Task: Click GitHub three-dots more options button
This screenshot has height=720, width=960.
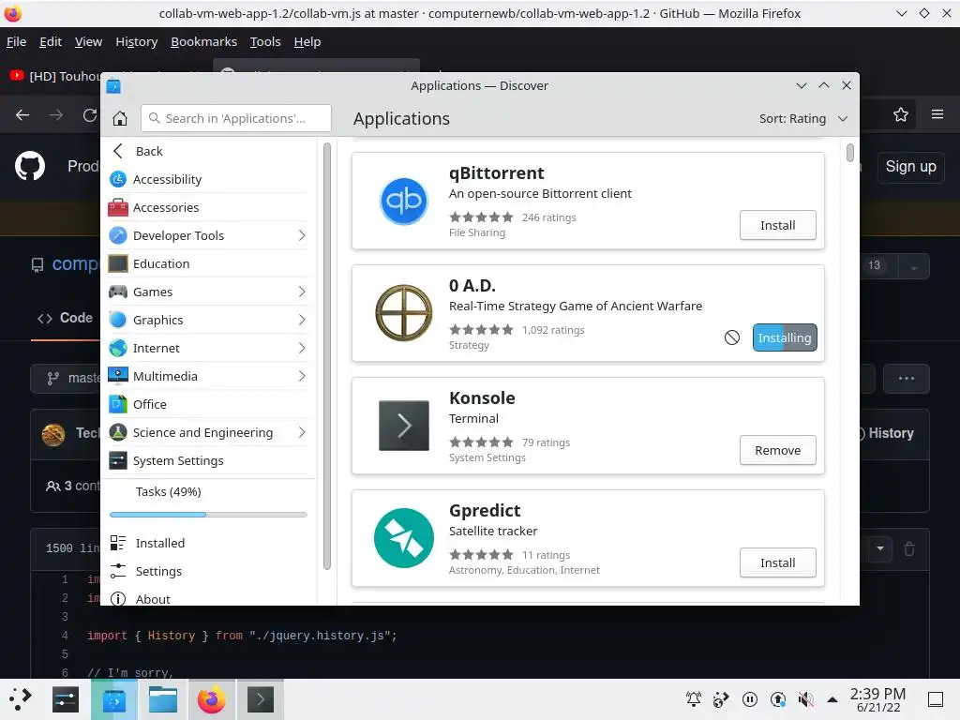Action: tap(907, 379)
